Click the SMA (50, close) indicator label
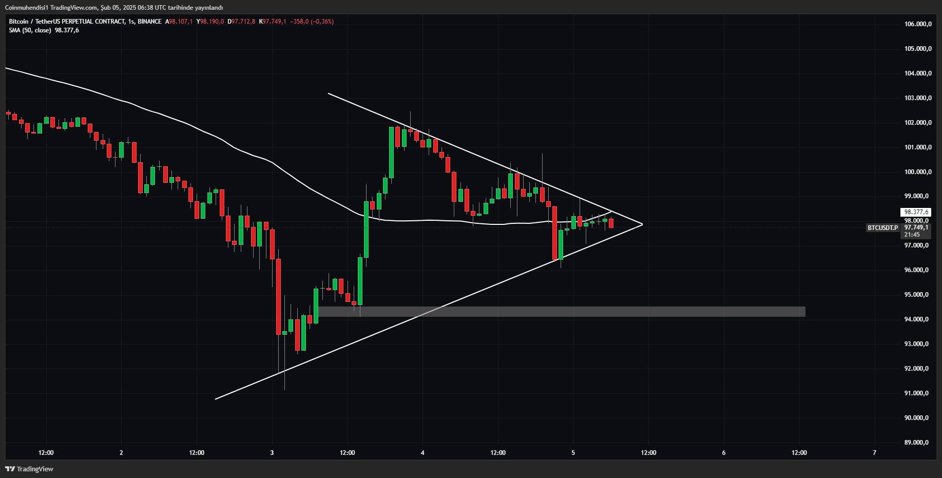This screenshot has width=942, height=478. 30,30
